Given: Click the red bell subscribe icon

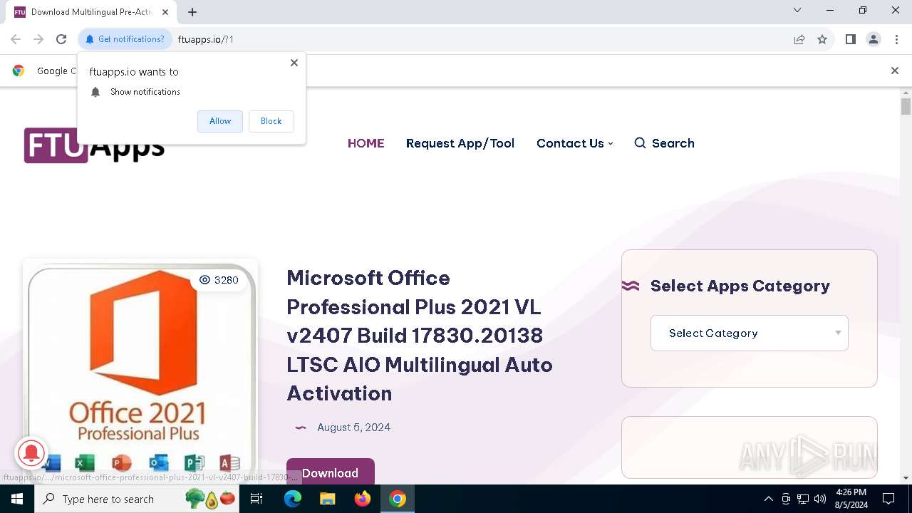Looking at the screenshot, I should click(31, 452).
